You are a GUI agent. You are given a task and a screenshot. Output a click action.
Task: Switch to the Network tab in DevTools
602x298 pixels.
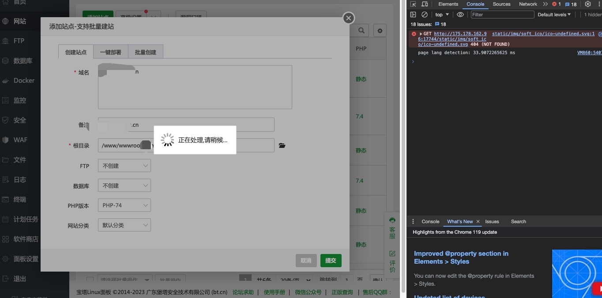[x=528, y=4]
